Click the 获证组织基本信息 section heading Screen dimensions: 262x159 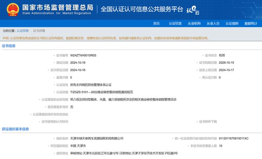(15, 129)
